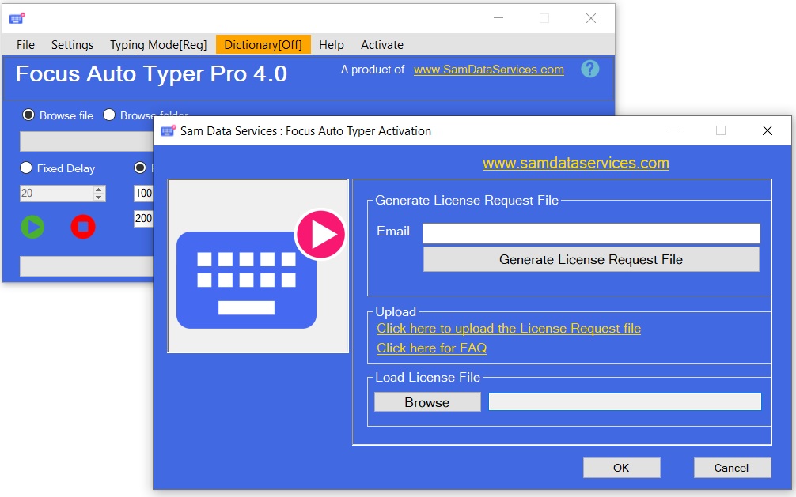Click the Focus Auto Typer title bar app icon

click(17, 19)
